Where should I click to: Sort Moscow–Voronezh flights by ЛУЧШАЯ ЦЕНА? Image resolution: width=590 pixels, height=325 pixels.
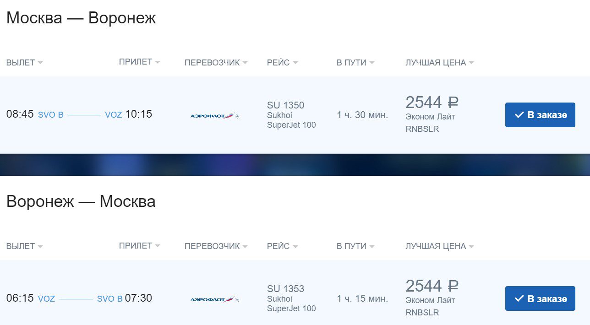(439, 63)
